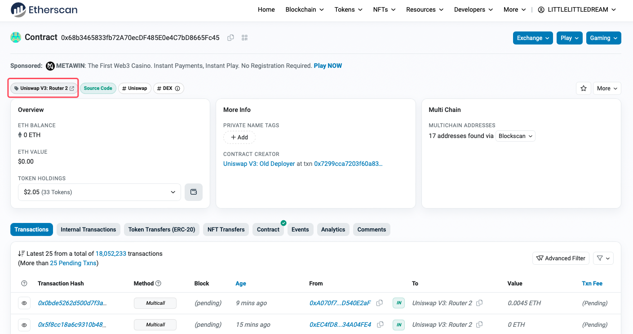Screen dimensions: 633x334
Task: Open the Blockscan multichain dropdown
Action: [x=515, y=136]
